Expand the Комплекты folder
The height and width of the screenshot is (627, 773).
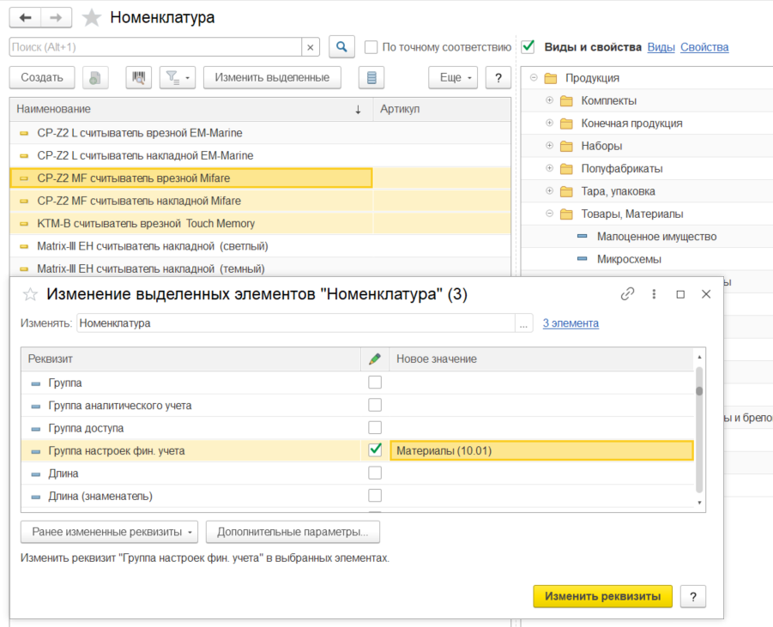pyautogui.click(x=549, y=100)
